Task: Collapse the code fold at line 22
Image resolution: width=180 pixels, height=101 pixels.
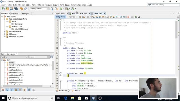Action: pyautogui.click(x=60, y=73)
